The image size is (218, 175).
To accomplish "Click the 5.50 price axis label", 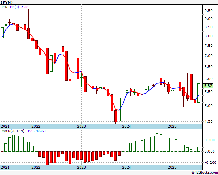I will (208, 92).
